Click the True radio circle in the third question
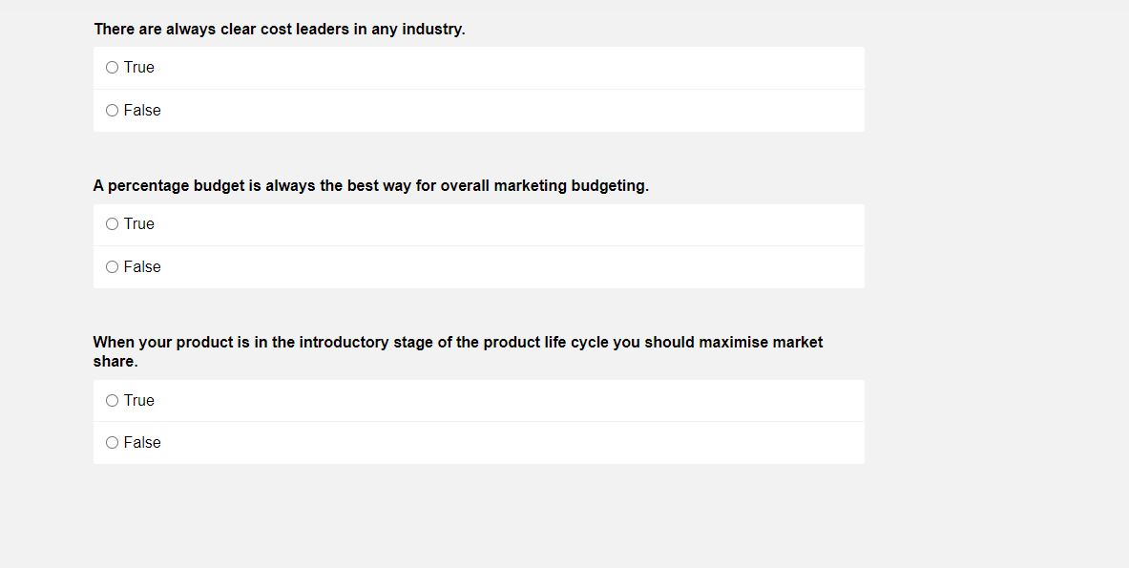The height and width of the screenshot is (568, 1129). pos(112,400)
